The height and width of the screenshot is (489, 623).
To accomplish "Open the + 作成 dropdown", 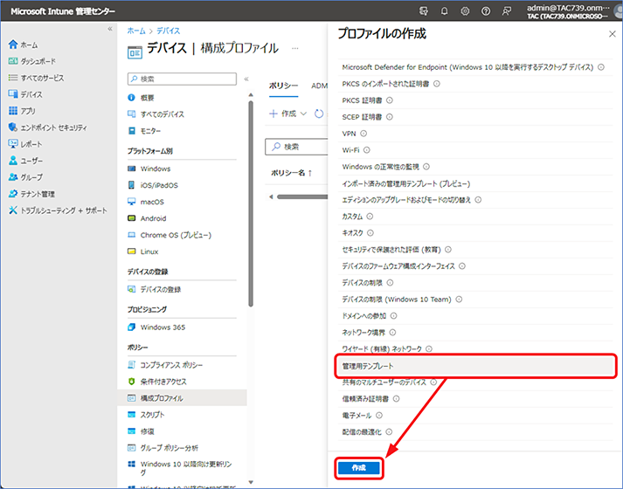I will click(288, 114).
